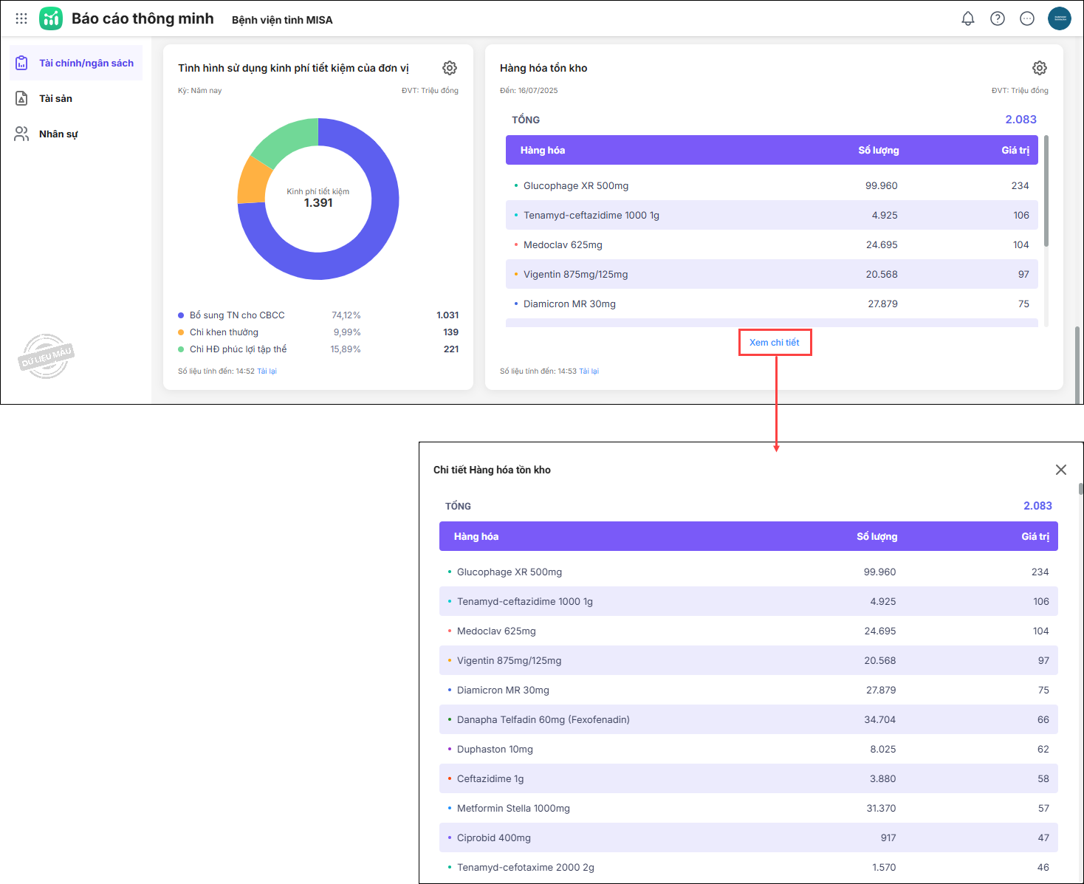The height and width of the screenshot is (884, 1084).
Task: Open the chat messages bubble icon
Action: [1026, 18]
